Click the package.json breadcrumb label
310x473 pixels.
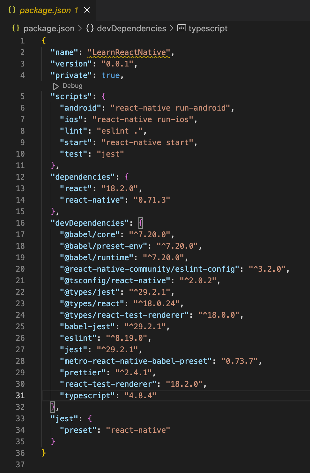49,28
